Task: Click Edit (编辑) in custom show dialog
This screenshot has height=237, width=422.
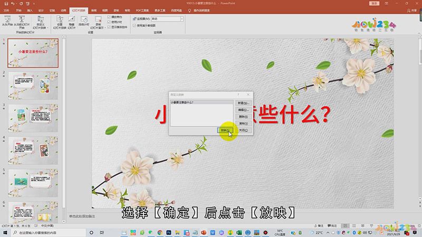Action: (x=243, y=110)
